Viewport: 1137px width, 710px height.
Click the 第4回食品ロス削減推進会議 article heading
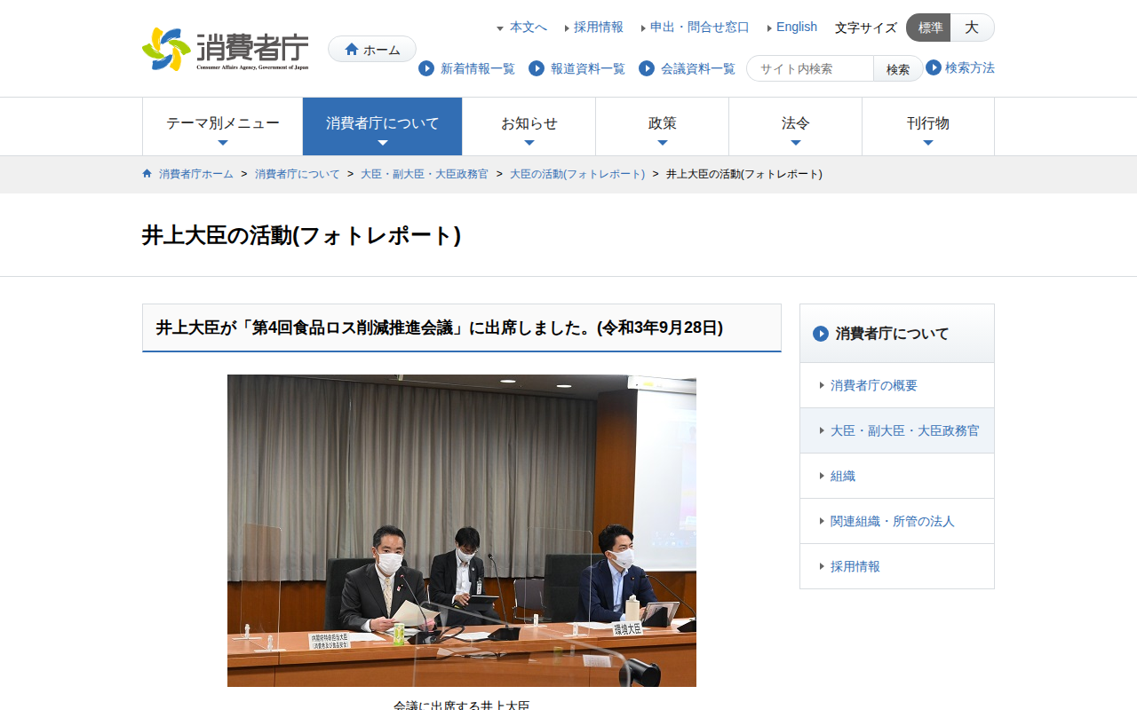tap(440, 327)
